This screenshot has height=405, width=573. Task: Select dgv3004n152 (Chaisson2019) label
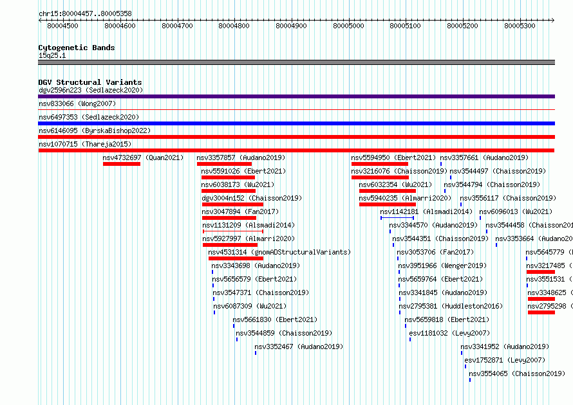(x=252, y=198)
